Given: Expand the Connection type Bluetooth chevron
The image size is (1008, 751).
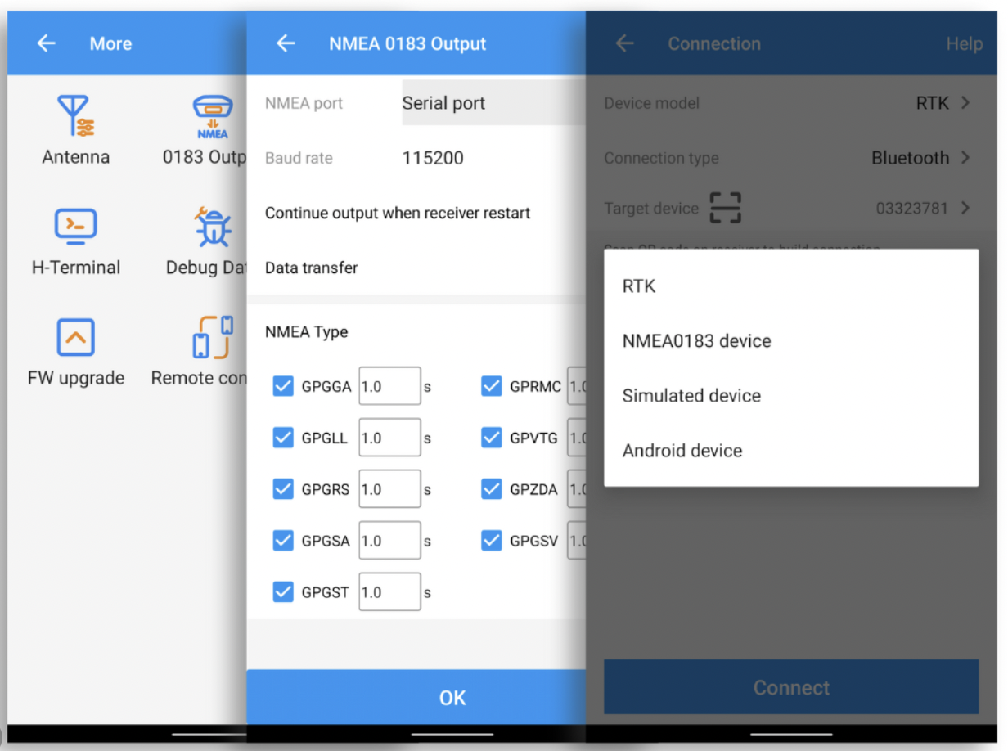Looking at the screenshot, I should pyautogui.click(x=965, y=157).
